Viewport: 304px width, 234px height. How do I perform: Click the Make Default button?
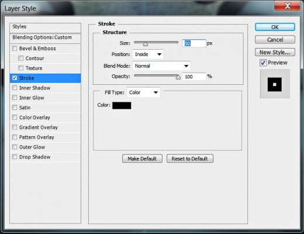142,159
